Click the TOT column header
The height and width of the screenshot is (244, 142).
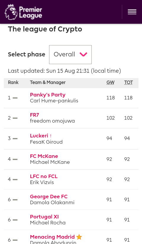(128, 82)
